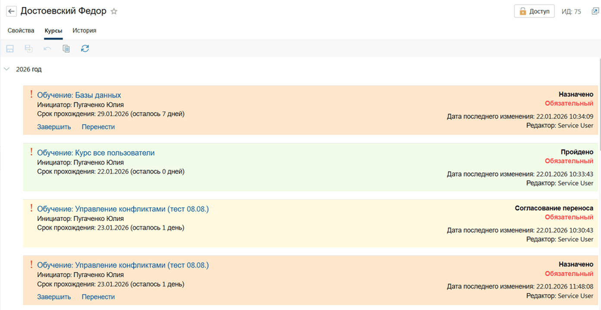Add Достоевский Федор to favorites with the star
The image size is (601, 310).
pyautogui.click(x=114, y=12)
